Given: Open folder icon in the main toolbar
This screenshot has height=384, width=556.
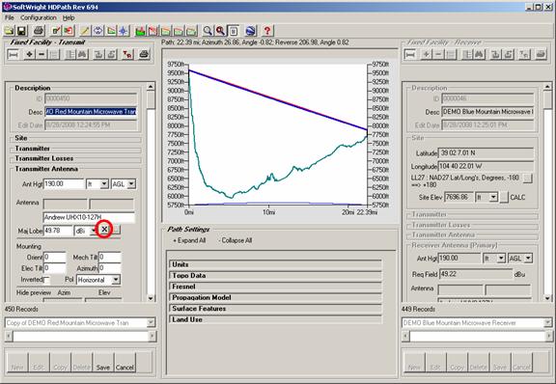Looking at the screenshot, I should 10,31.
